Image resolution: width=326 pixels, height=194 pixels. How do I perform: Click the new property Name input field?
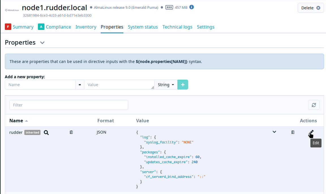click(x=40, y=85)
